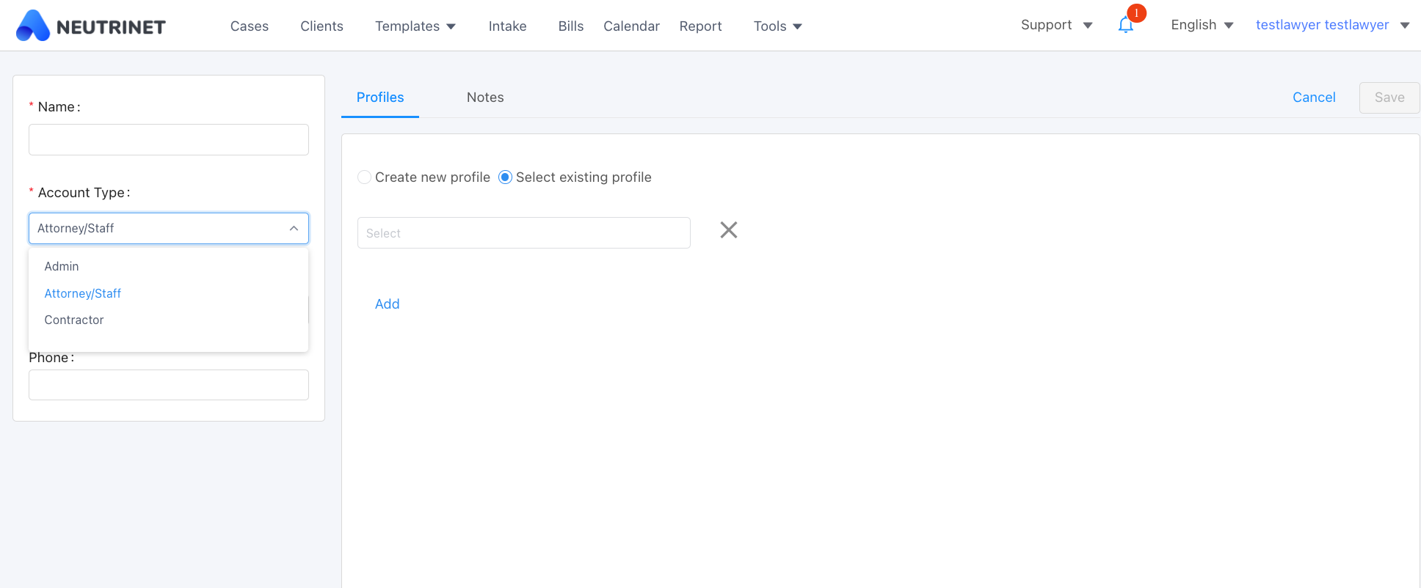1421x588 pixels.
Task: Click the Neutrinet logo icon
Action: [x=33, y=26]
